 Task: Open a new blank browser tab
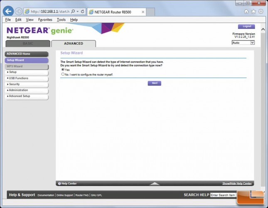pos(150,12)
